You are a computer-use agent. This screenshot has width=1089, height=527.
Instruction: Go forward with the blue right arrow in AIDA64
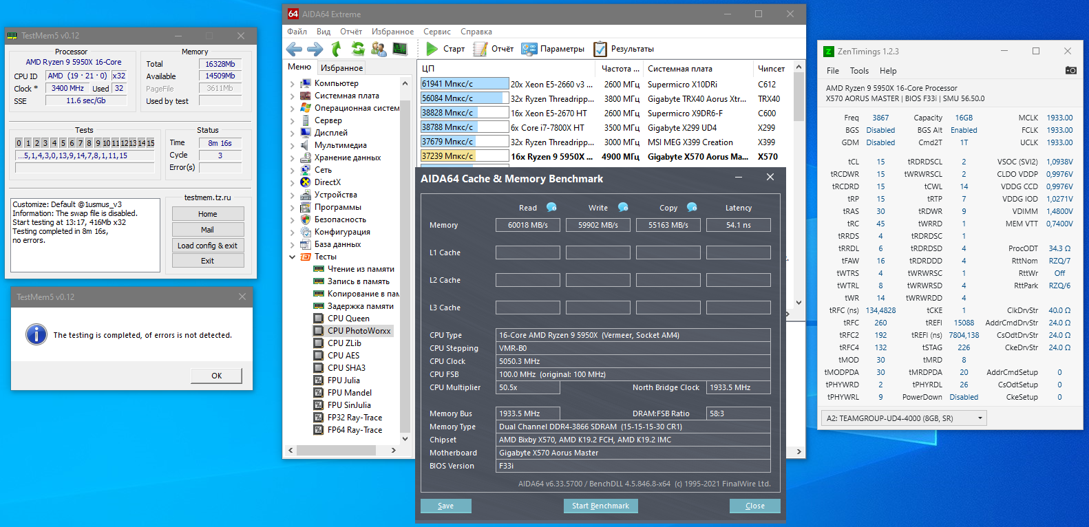[315, 49]
